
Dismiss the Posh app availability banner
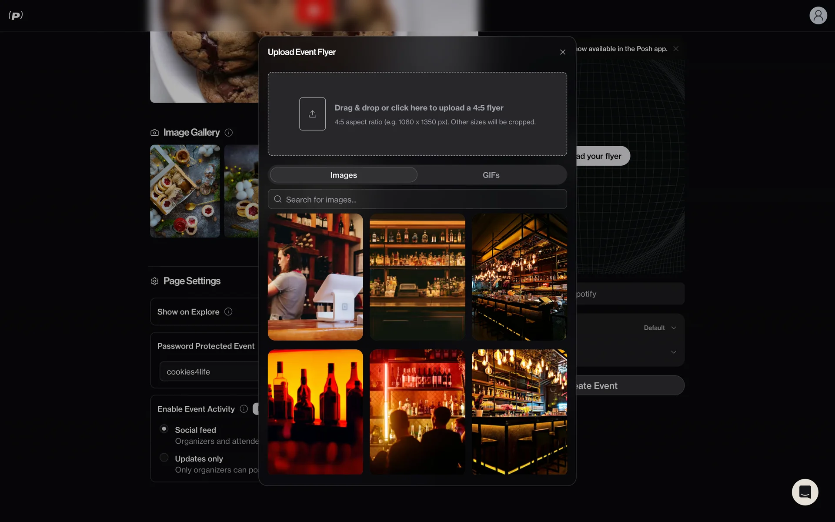click(676, 49)
